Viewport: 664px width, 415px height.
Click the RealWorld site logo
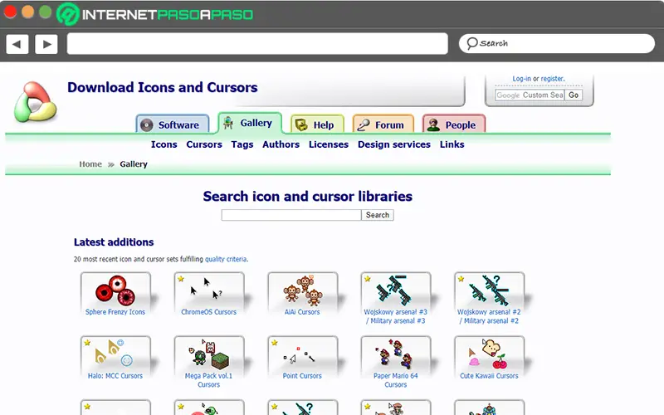(36, 101)
